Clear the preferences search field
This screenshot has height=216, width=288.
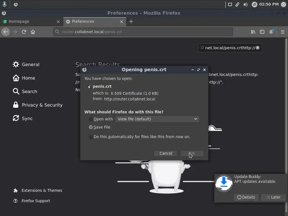coord(258,48)
